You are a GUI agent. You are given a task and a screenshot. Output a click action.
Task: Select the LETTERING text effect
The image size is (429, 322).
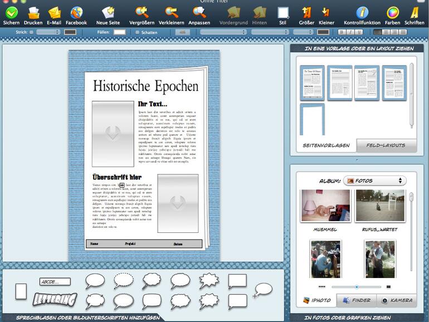[x=54, y=300]
